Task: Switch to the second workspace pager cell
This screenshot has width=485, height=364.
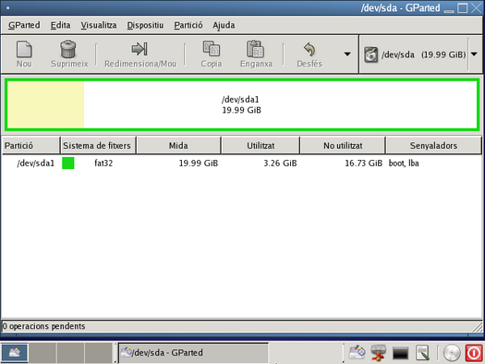Action: click(x=42, y=352)
